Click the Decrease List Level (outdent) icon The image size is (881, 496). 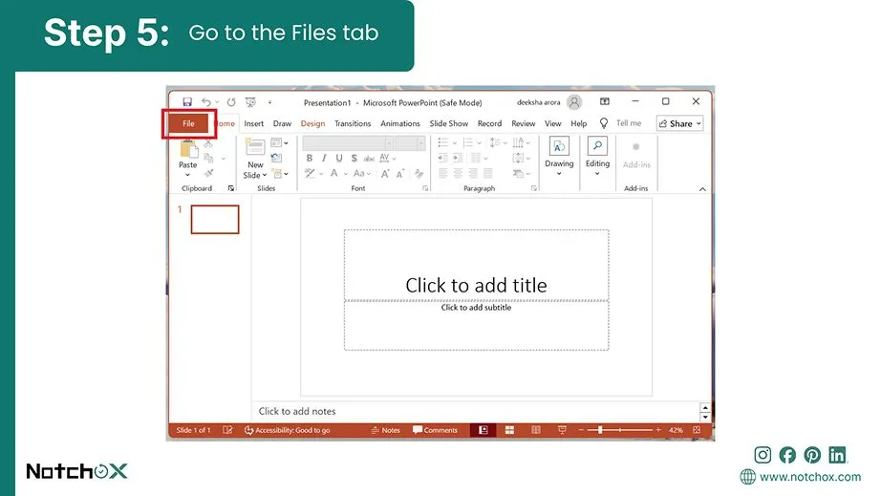click(442, 158)
